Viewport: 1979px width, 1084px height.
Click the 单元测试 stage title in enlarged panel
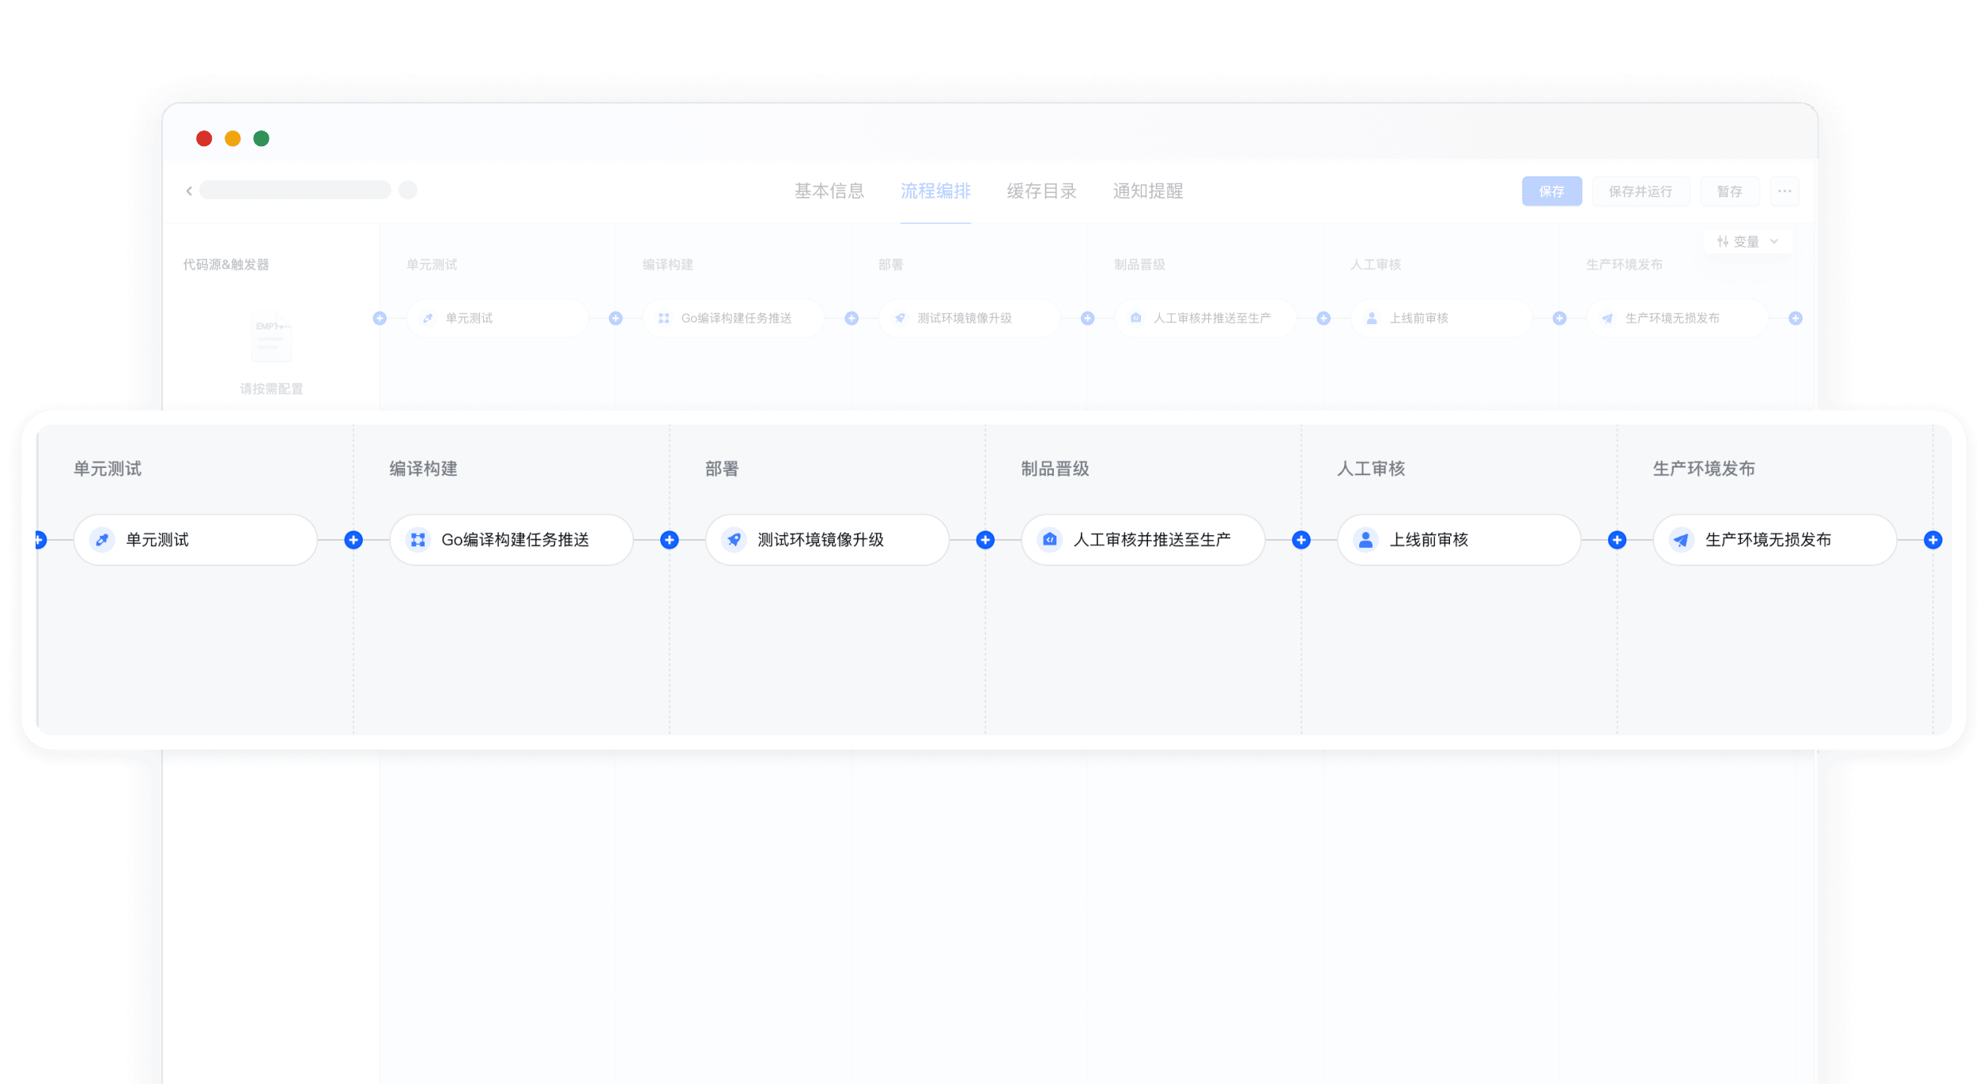coord(108,469)
